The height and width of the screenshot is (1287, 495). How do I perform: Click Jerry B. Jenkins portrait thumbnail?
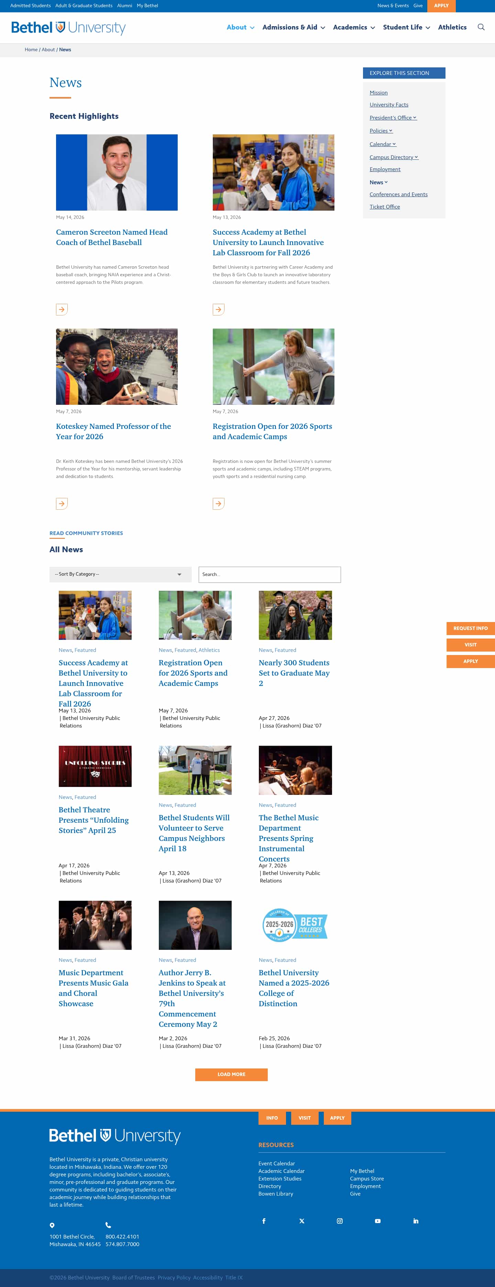pyautogui.click(x=195, y=925)
